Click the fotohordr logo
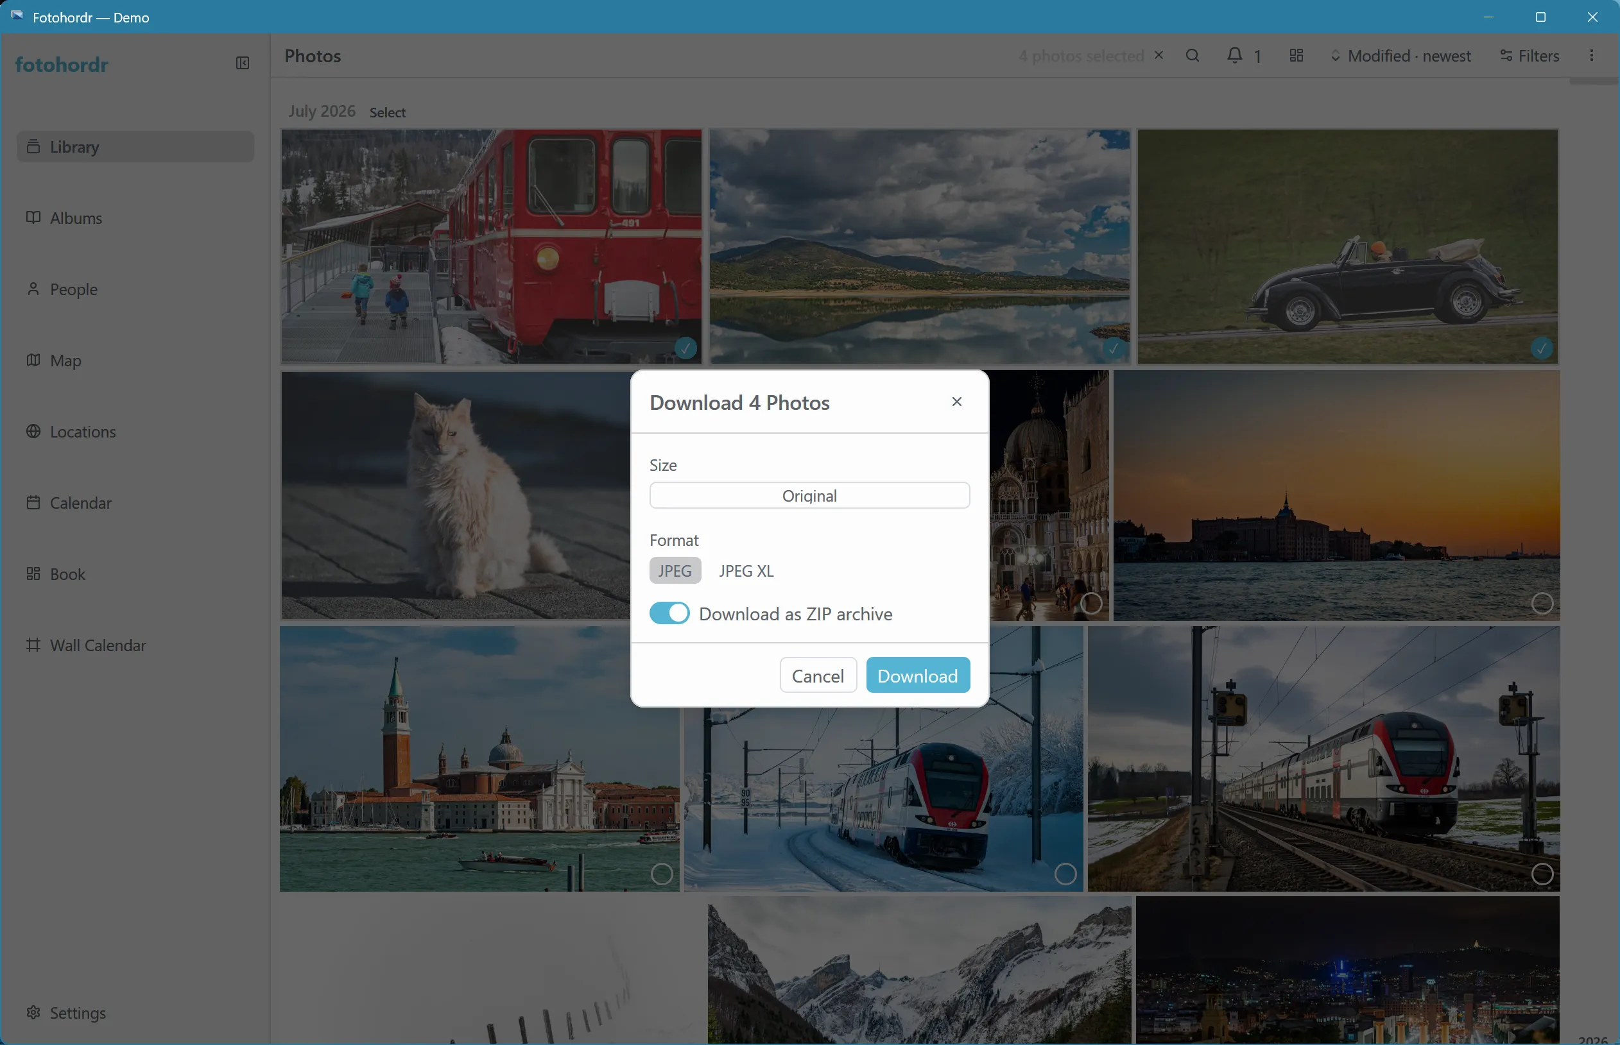The width and height of the screenshot is (1620, 1045). pos(62,64)
